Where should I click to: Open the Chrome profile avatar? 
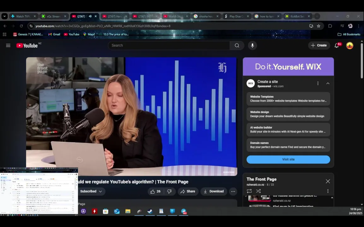(350, 26)
